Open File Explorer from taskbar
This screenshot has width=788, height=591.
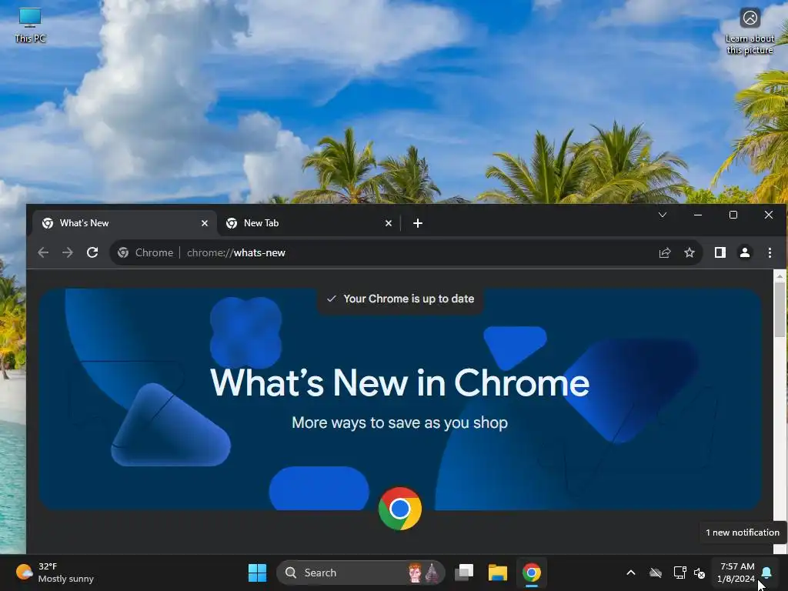coord(498,573)
